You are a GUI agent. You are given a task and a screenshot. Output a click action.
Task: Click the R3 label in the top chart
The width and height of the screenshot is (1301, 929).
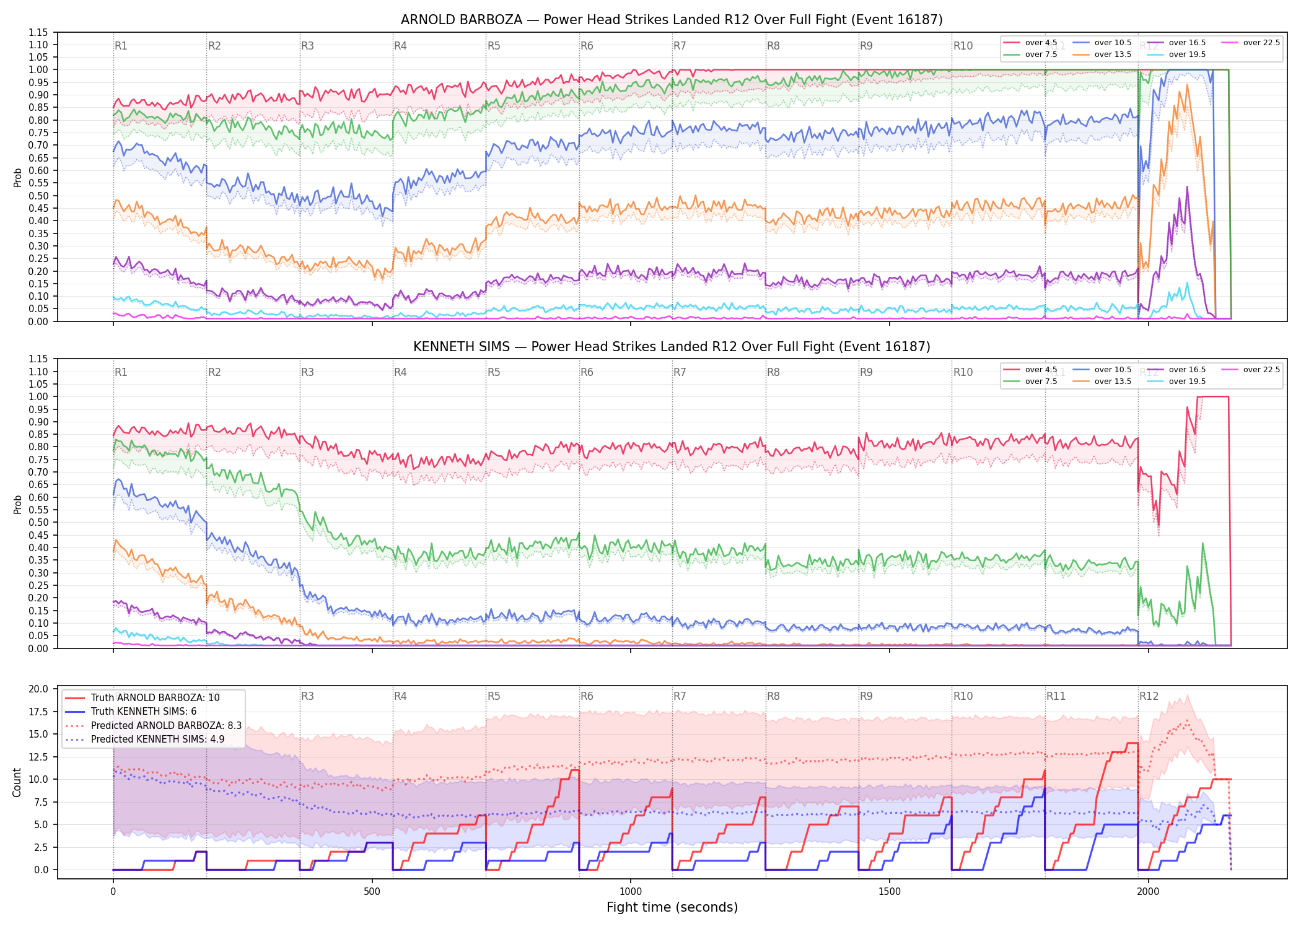(x=307, y=46)
